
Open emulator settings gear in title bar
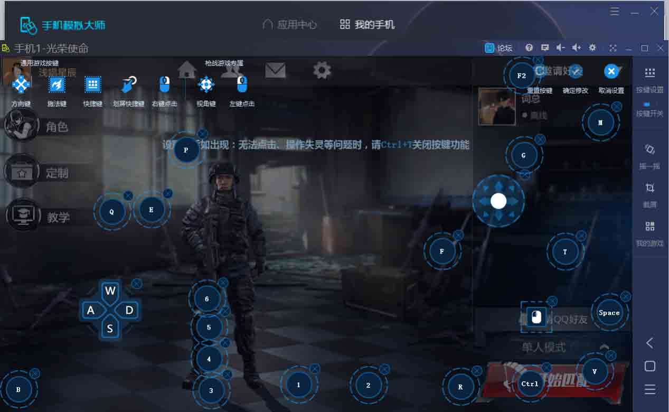click(592, 48)
